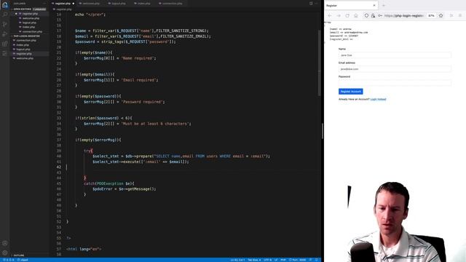Open connection.php in PHP-LOGIN-REGISTER folder
The height and width of the screenshot is (262, 466).
tap(26, 41)
